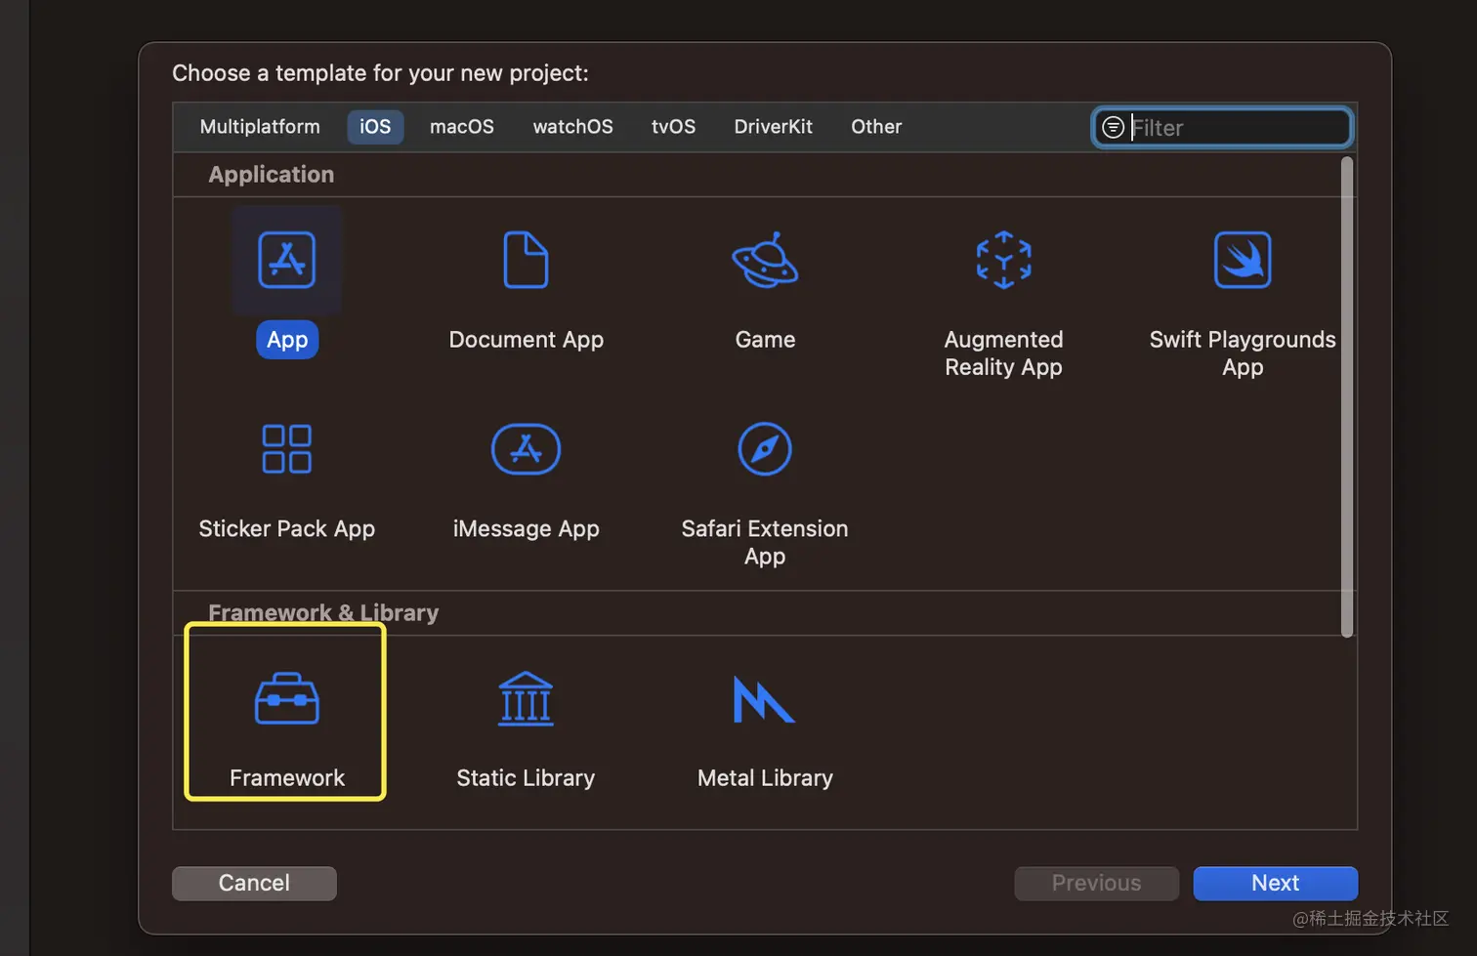Click the Game label text

click(x=765, y=340)
